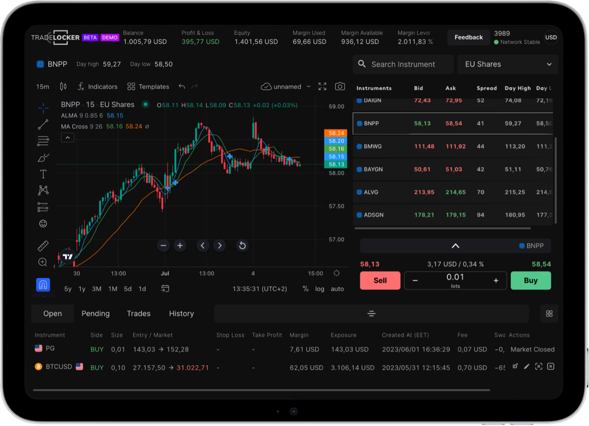Image resolution: width=589 pixels, height=426 pixels.
Task: Switch to the Trades tab
Action: 139,314
